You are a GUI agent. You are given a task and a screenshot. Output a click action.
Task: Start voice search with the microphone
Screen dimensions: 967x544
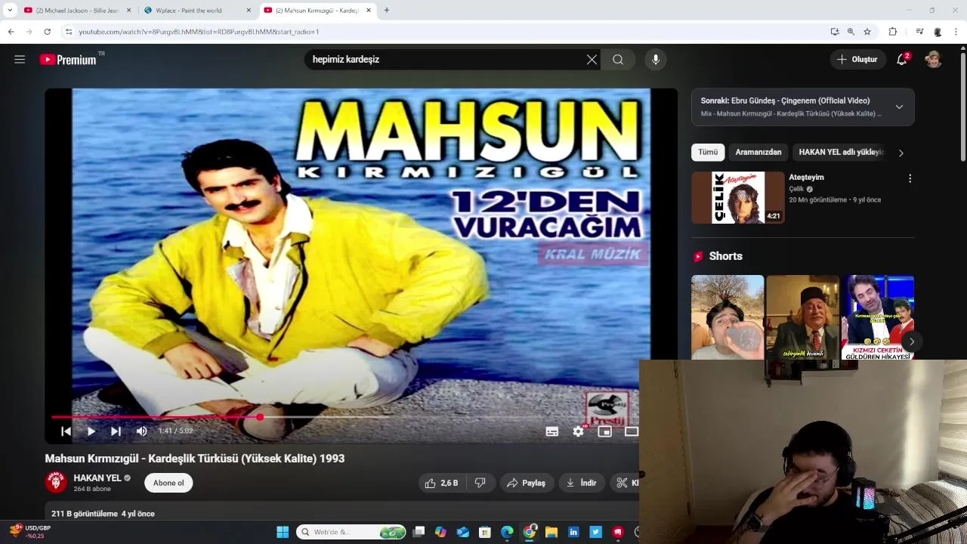(656, 60)
